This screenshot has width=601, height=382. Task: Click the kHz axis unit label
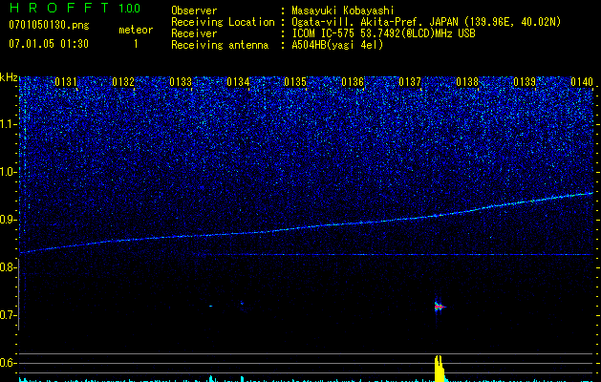point(9,77)
